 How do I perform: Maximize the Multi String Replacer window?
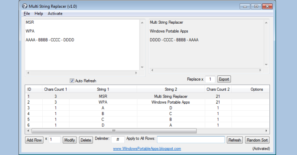pos(256,6)
